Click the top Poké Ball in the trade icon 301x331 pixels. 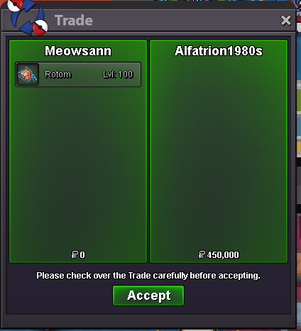pos(15,5)
